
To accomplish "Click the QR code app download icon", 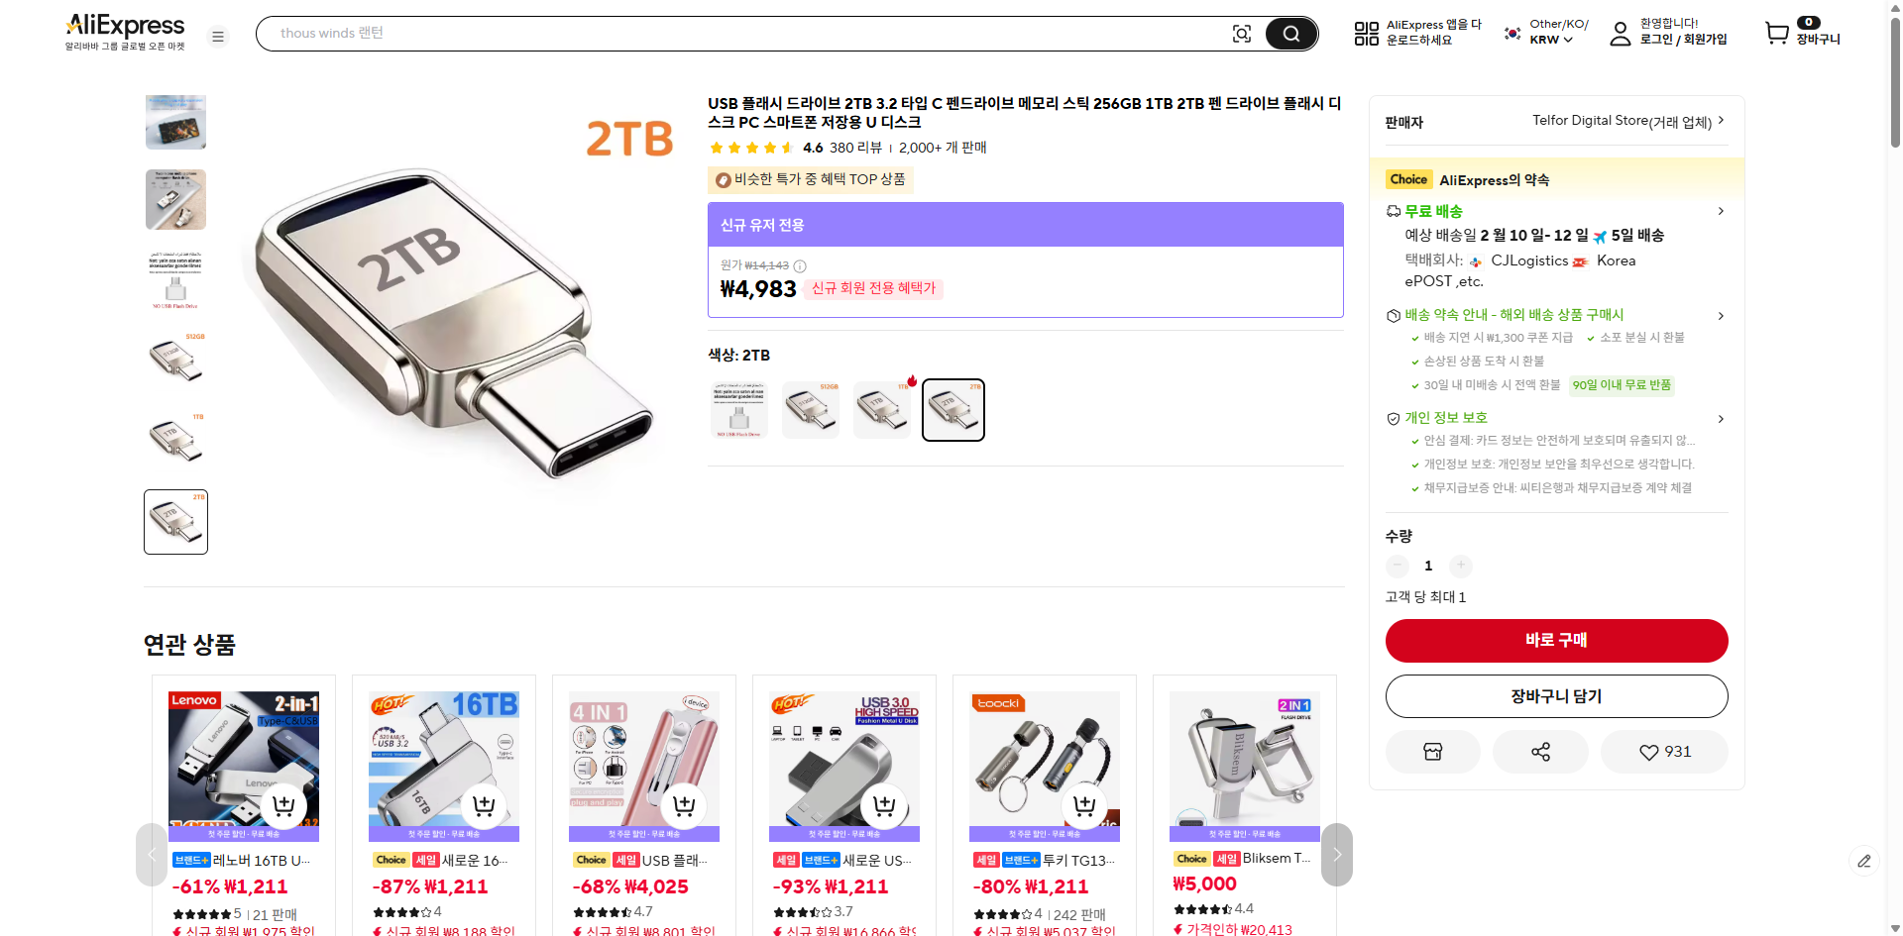I will point(1366,33).
